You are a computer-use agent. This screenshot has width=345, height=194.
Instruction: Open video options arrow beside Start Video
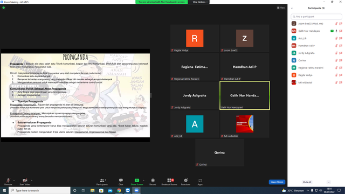[x=32, y=181]
